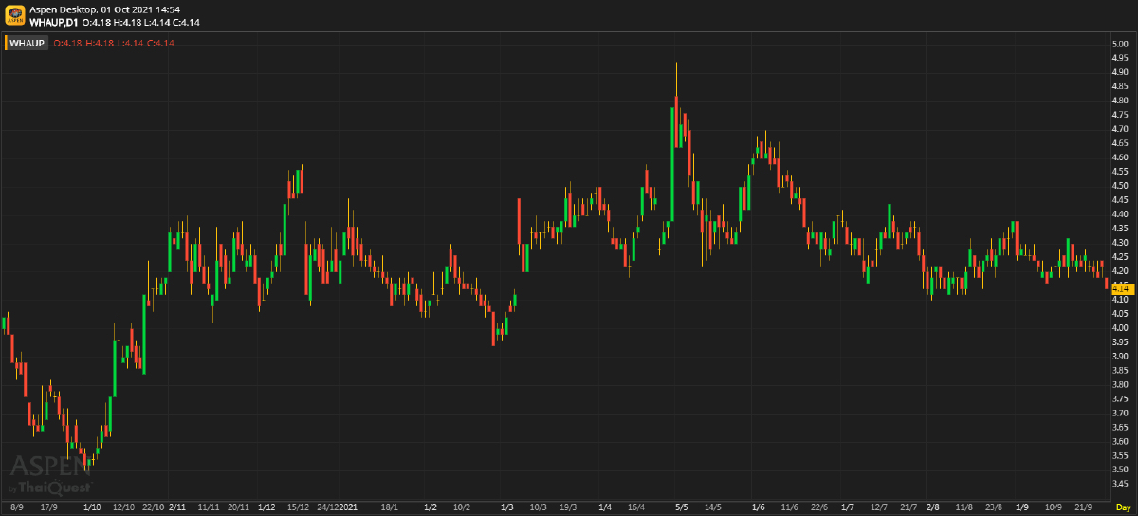Image resolution: width=1138 pixels, height=516 pixels.
Task: Click the 4.25 price axis label
Action: (x=1119, y=257)
